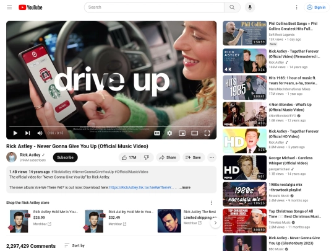The height and width of the screenshot is (251, 334).
Task: Open Together Forever Official HD Video title
Action: (294, 134)
